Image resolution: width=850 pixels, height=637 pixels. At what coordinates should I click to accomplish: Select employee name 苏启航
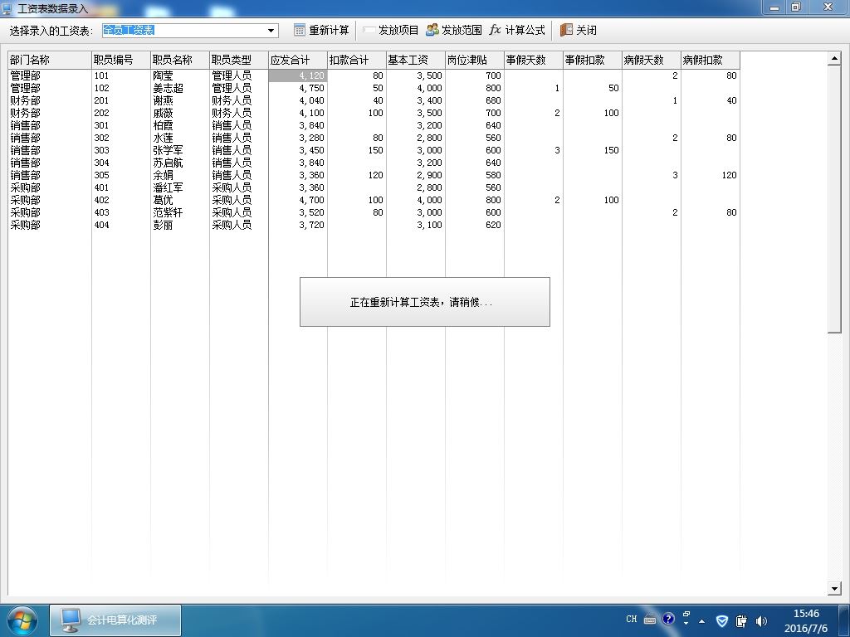tap(168, 163)
